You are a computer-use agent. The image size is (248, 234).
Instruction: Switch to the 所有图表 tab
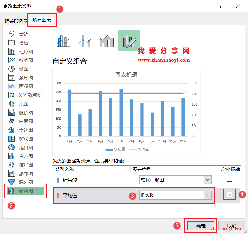click(42, 20)
